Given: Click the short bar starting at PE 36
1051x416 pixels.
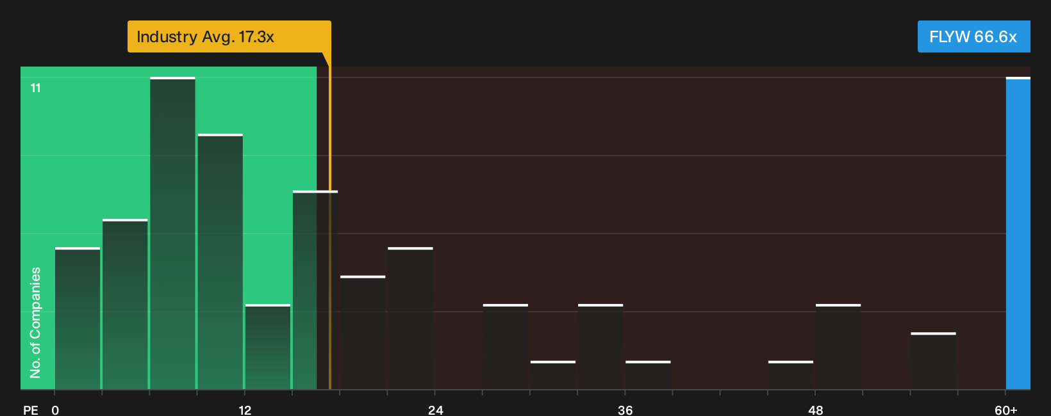Looking at the screenshot, I should pyautogui.click(x=648, y=375).
